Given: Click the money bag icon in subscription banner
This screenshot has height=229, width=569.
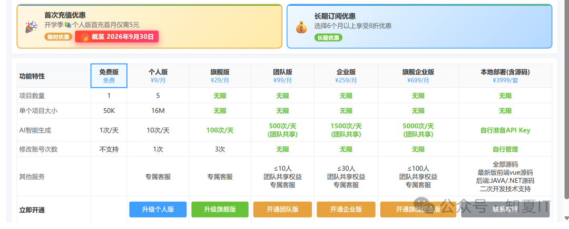Looking at the screenshot, I should point(301,27).
